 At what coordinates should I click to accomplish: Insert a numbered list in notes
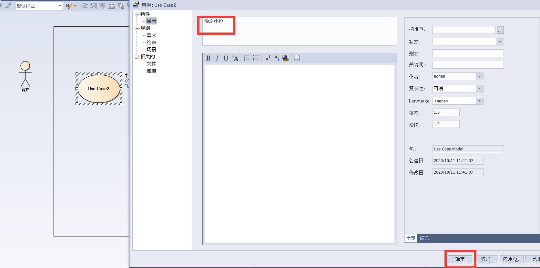pyautogui.click(x=256, y=58)
